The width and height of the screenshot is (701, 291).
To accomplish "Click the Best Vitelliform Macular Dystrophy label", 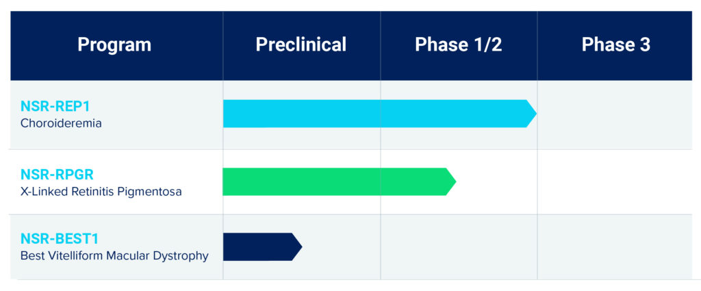I will click(x=114, y=256).
